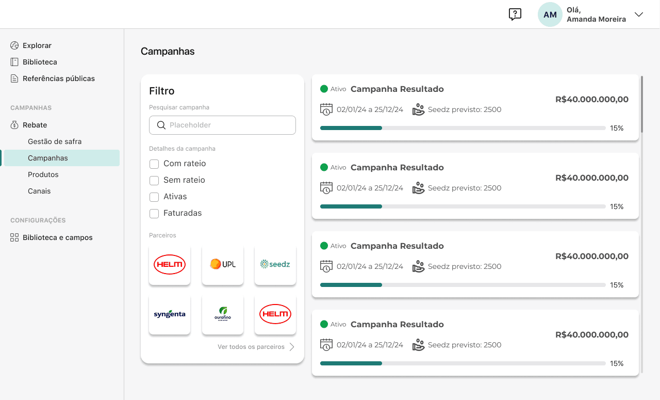This screenshot has height=400, width=660.
Task: Open the first Campanha Resultado title
Action: pos(397,89)
